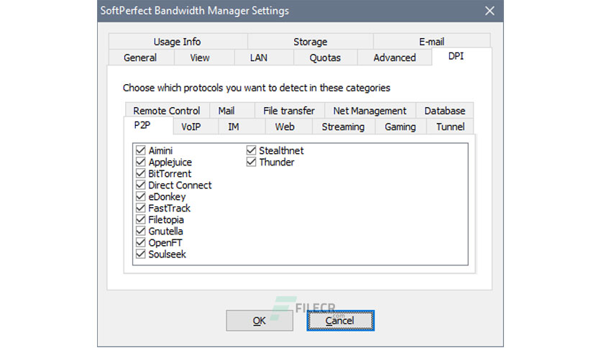
Task: Confirm settings with the OK button
Action: [260, 321]
